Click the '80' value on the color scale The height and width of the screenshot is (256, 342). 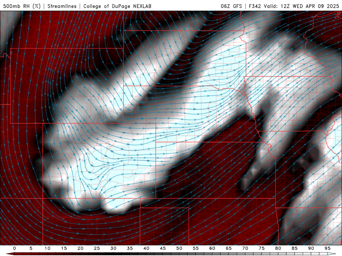pos(278,248)
